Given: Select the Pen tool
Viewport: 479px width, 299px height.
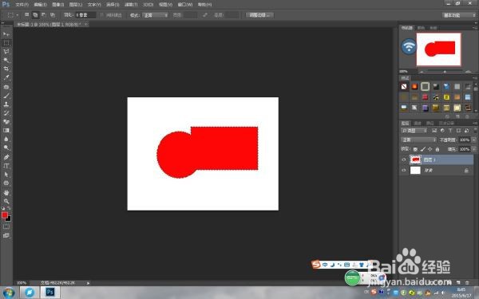Looking at the screenshot, I should [x=6, y=157].
